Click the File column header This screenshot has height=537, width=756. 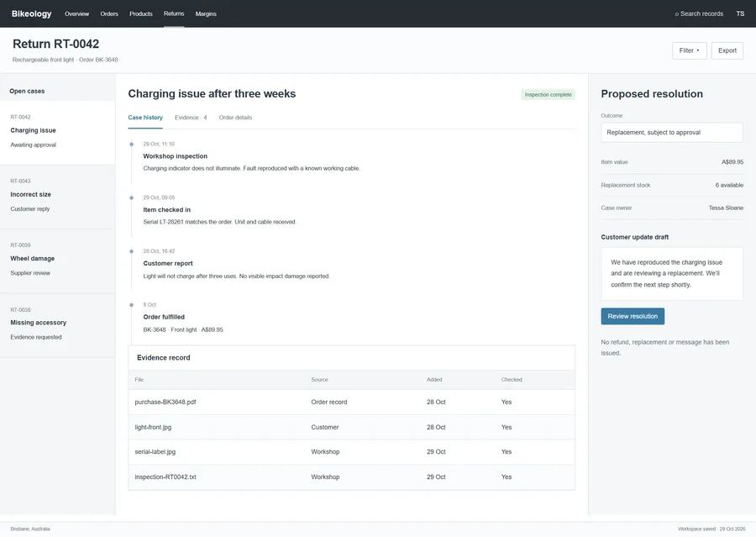139,380
